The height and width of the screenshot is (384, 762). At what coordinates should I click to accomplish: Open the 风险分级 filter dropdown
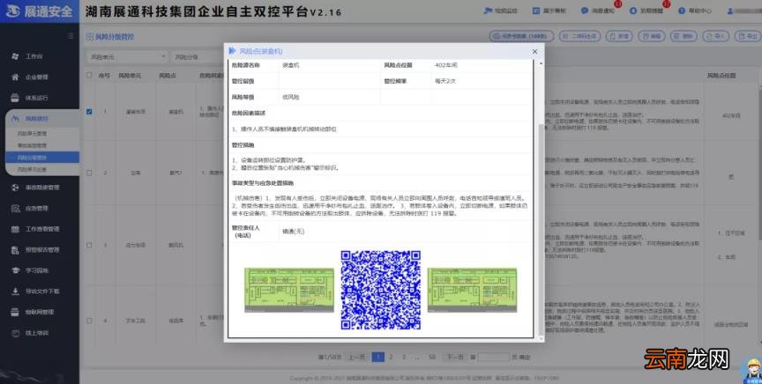click(197, 56)
